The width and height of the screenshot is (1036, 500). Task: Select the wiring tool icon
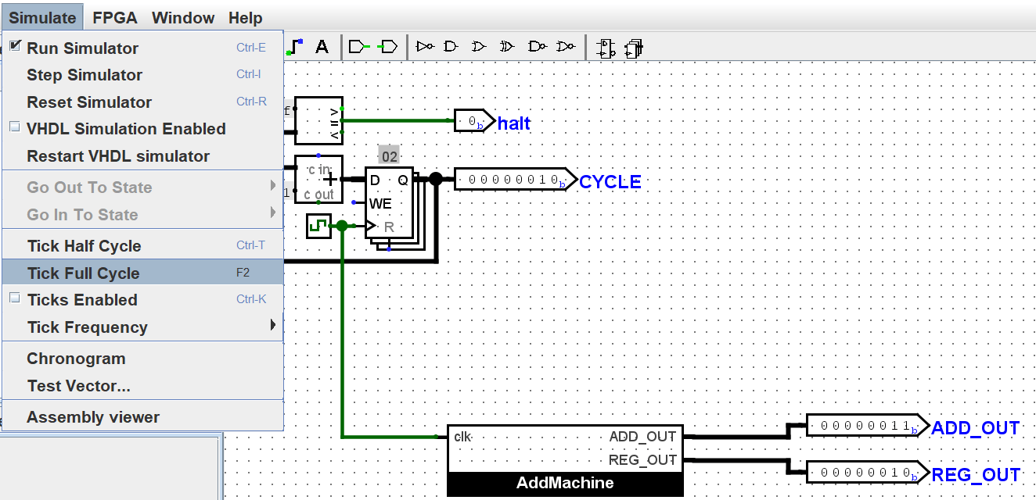coord(295,47)
